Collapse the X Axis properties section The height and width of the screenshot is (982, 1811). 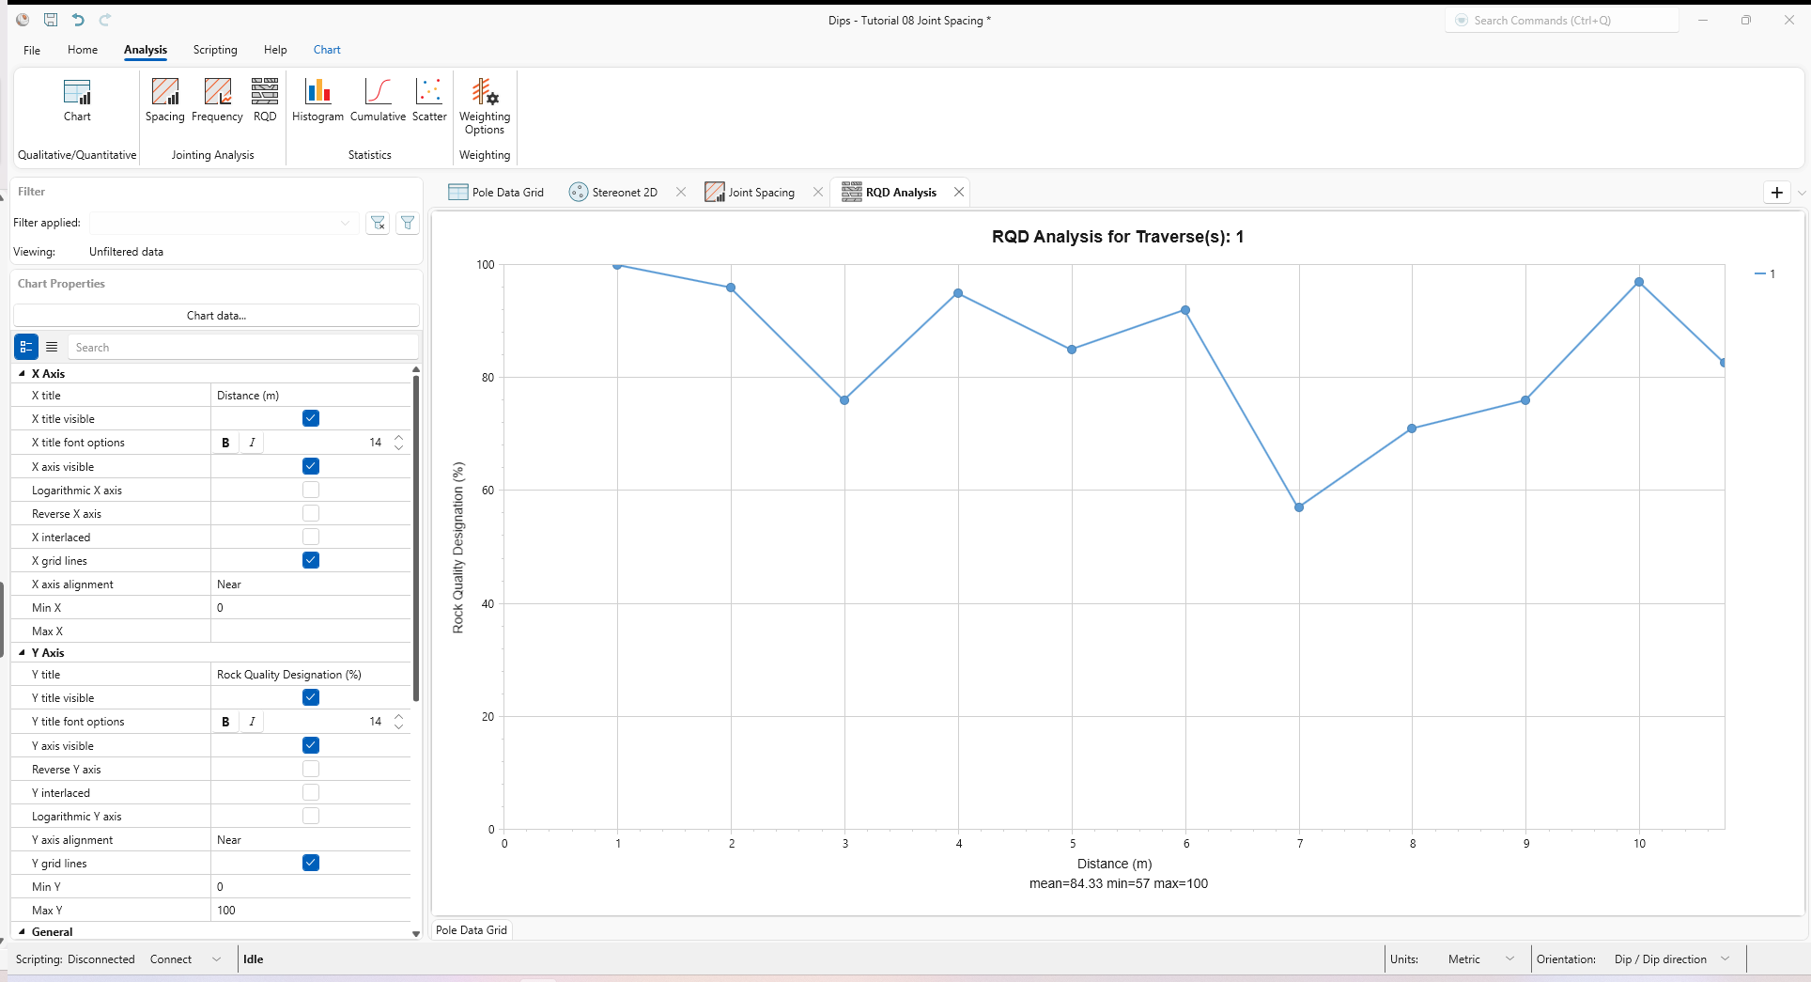point(23,373)
